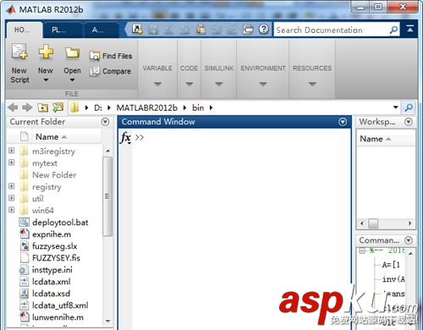Screen dimensions: 423x330
Task: Click the Cut icon in quick access toolbar
Action: [x=168, y=30]
